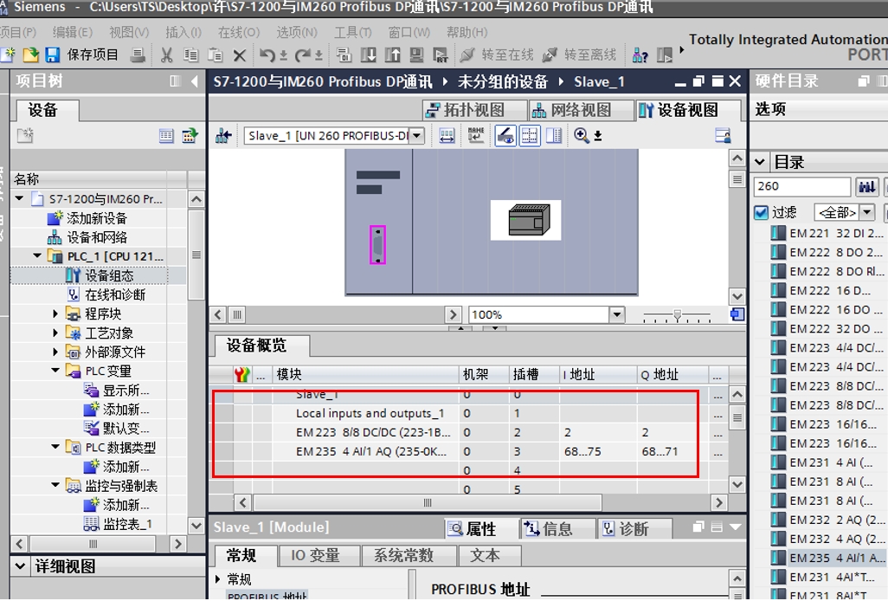This screenshot has height=601, width=888.
Task: Switch to the Topology view tab
Action: (x=474, y=110)
